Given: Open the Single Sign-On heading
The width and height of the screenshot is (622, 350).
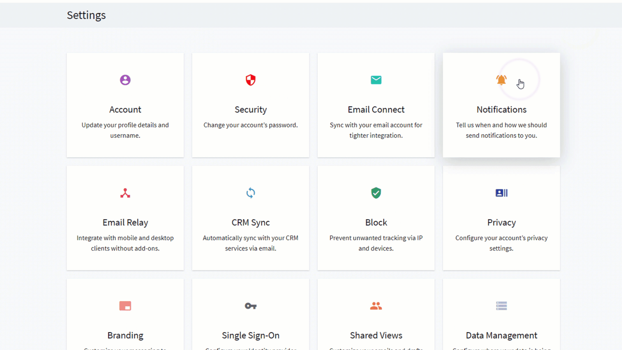Looking at the screenshot, I should (x=250, y=335).
